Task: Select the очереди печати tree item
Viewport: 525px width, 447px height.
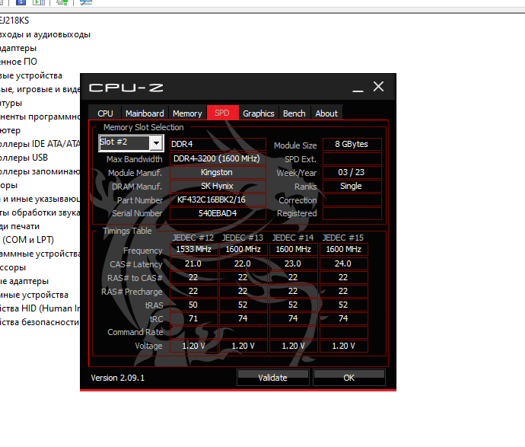Action: pyautogui.click(x=20, y=226)
